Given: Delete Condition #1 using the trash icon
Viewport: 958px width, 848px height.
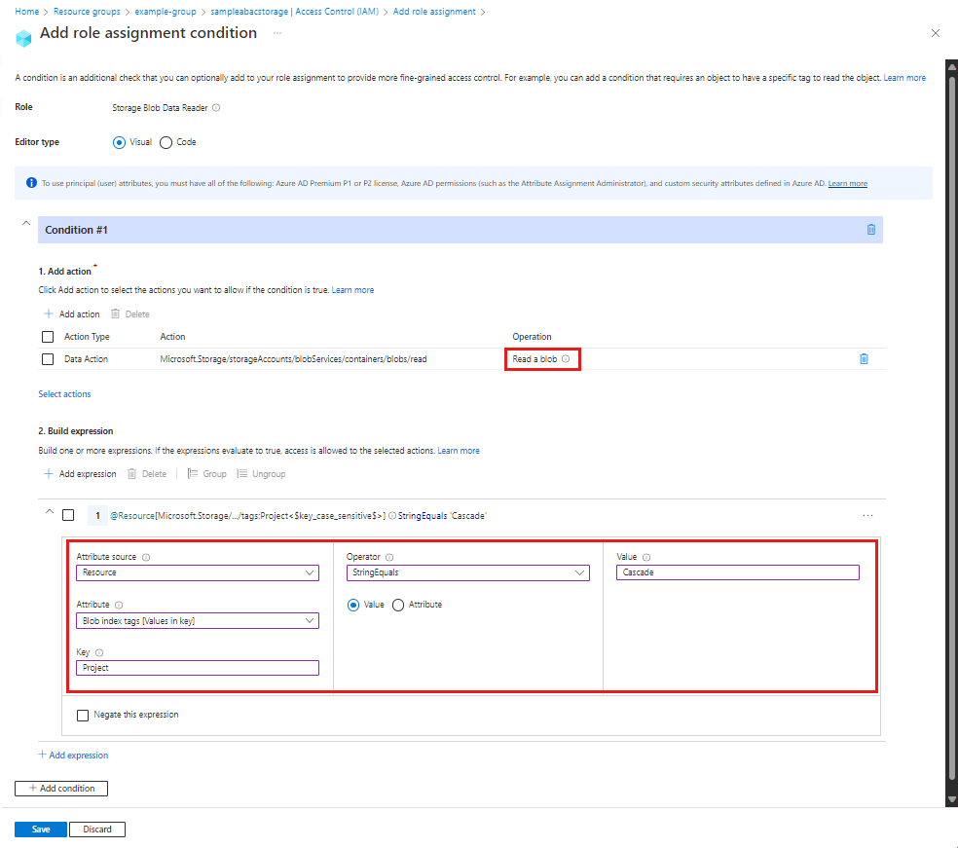Looking at the screenshot, I should (x=869, y=229).
